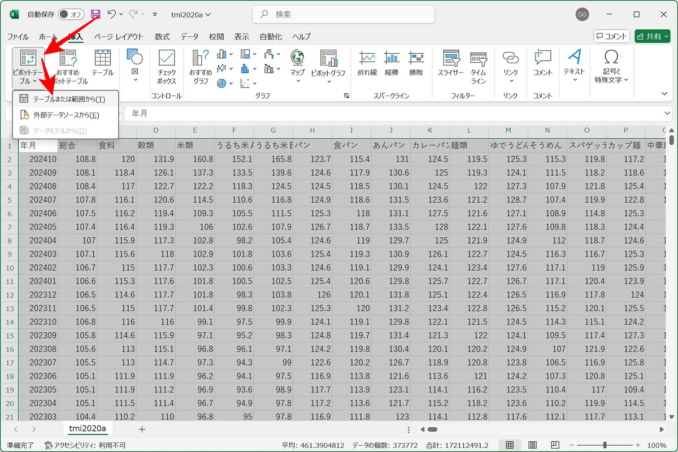678x452 pixels.
Task: Open おすすめグラフ recommended charts
Action: 201,67
